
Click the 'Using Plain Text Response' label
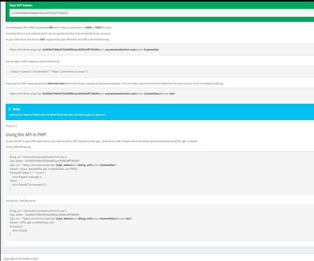(21, 201)
